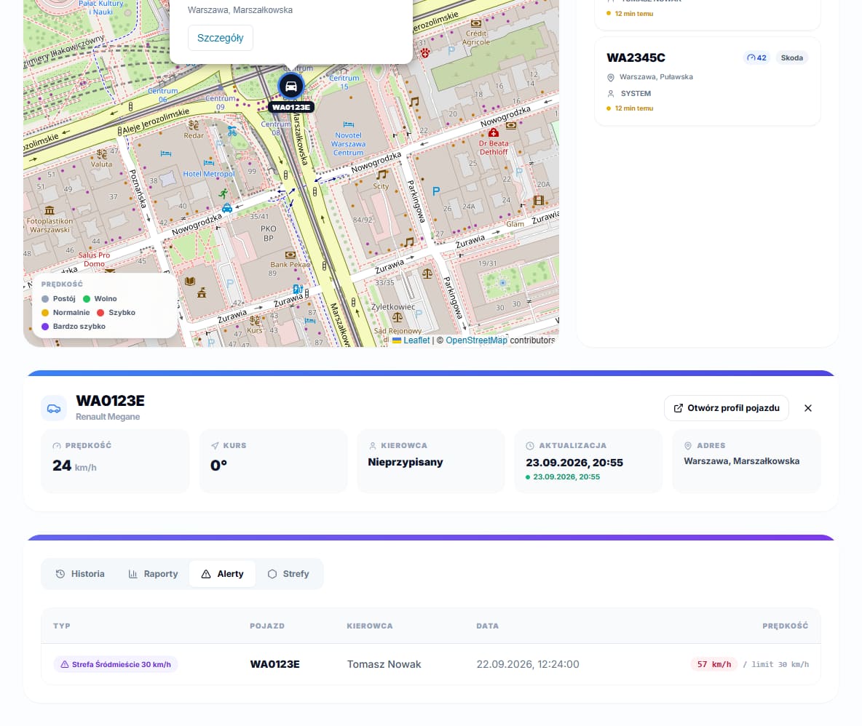Click the warning icon in Strefa Śródmieście badge
This screenshot has height=726, width=862.
click(65, 664)
